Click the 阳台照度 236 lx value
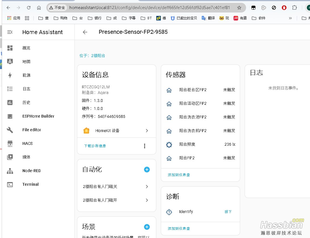Viewport: 310px width, 238px height. (x=230, y=144)
